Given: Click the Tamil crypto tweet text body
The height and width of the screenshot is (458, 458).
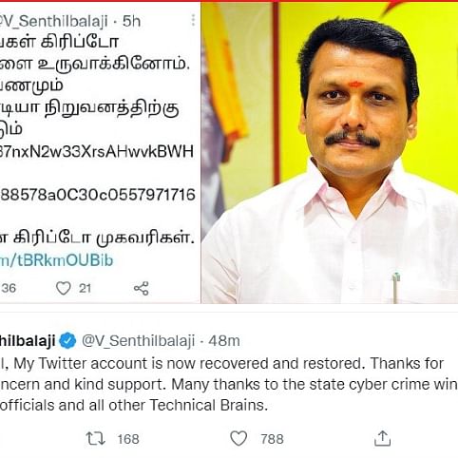Looking at the screenshot, I should [98, 140].
